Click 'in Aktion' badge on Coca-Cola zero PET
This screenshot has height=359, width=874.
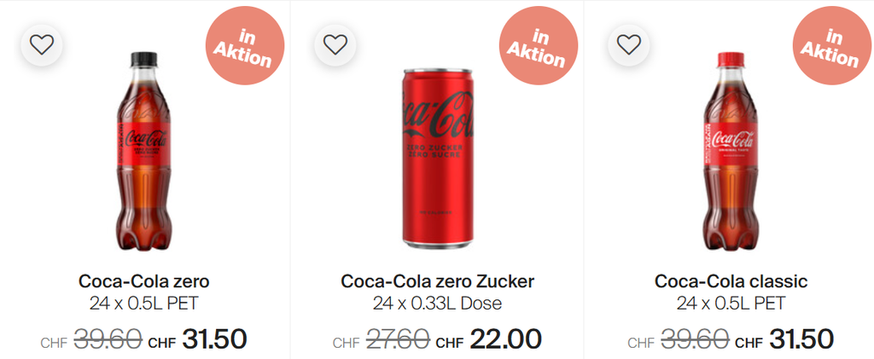(243, 49)
